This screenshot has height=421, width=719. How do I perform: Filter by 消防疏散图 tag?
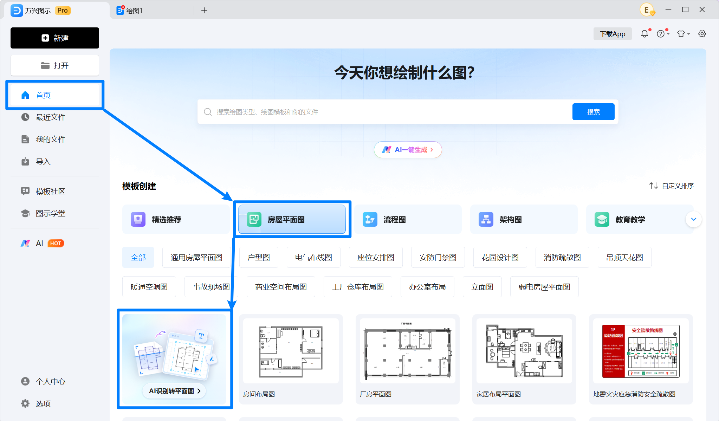(562, 257)
